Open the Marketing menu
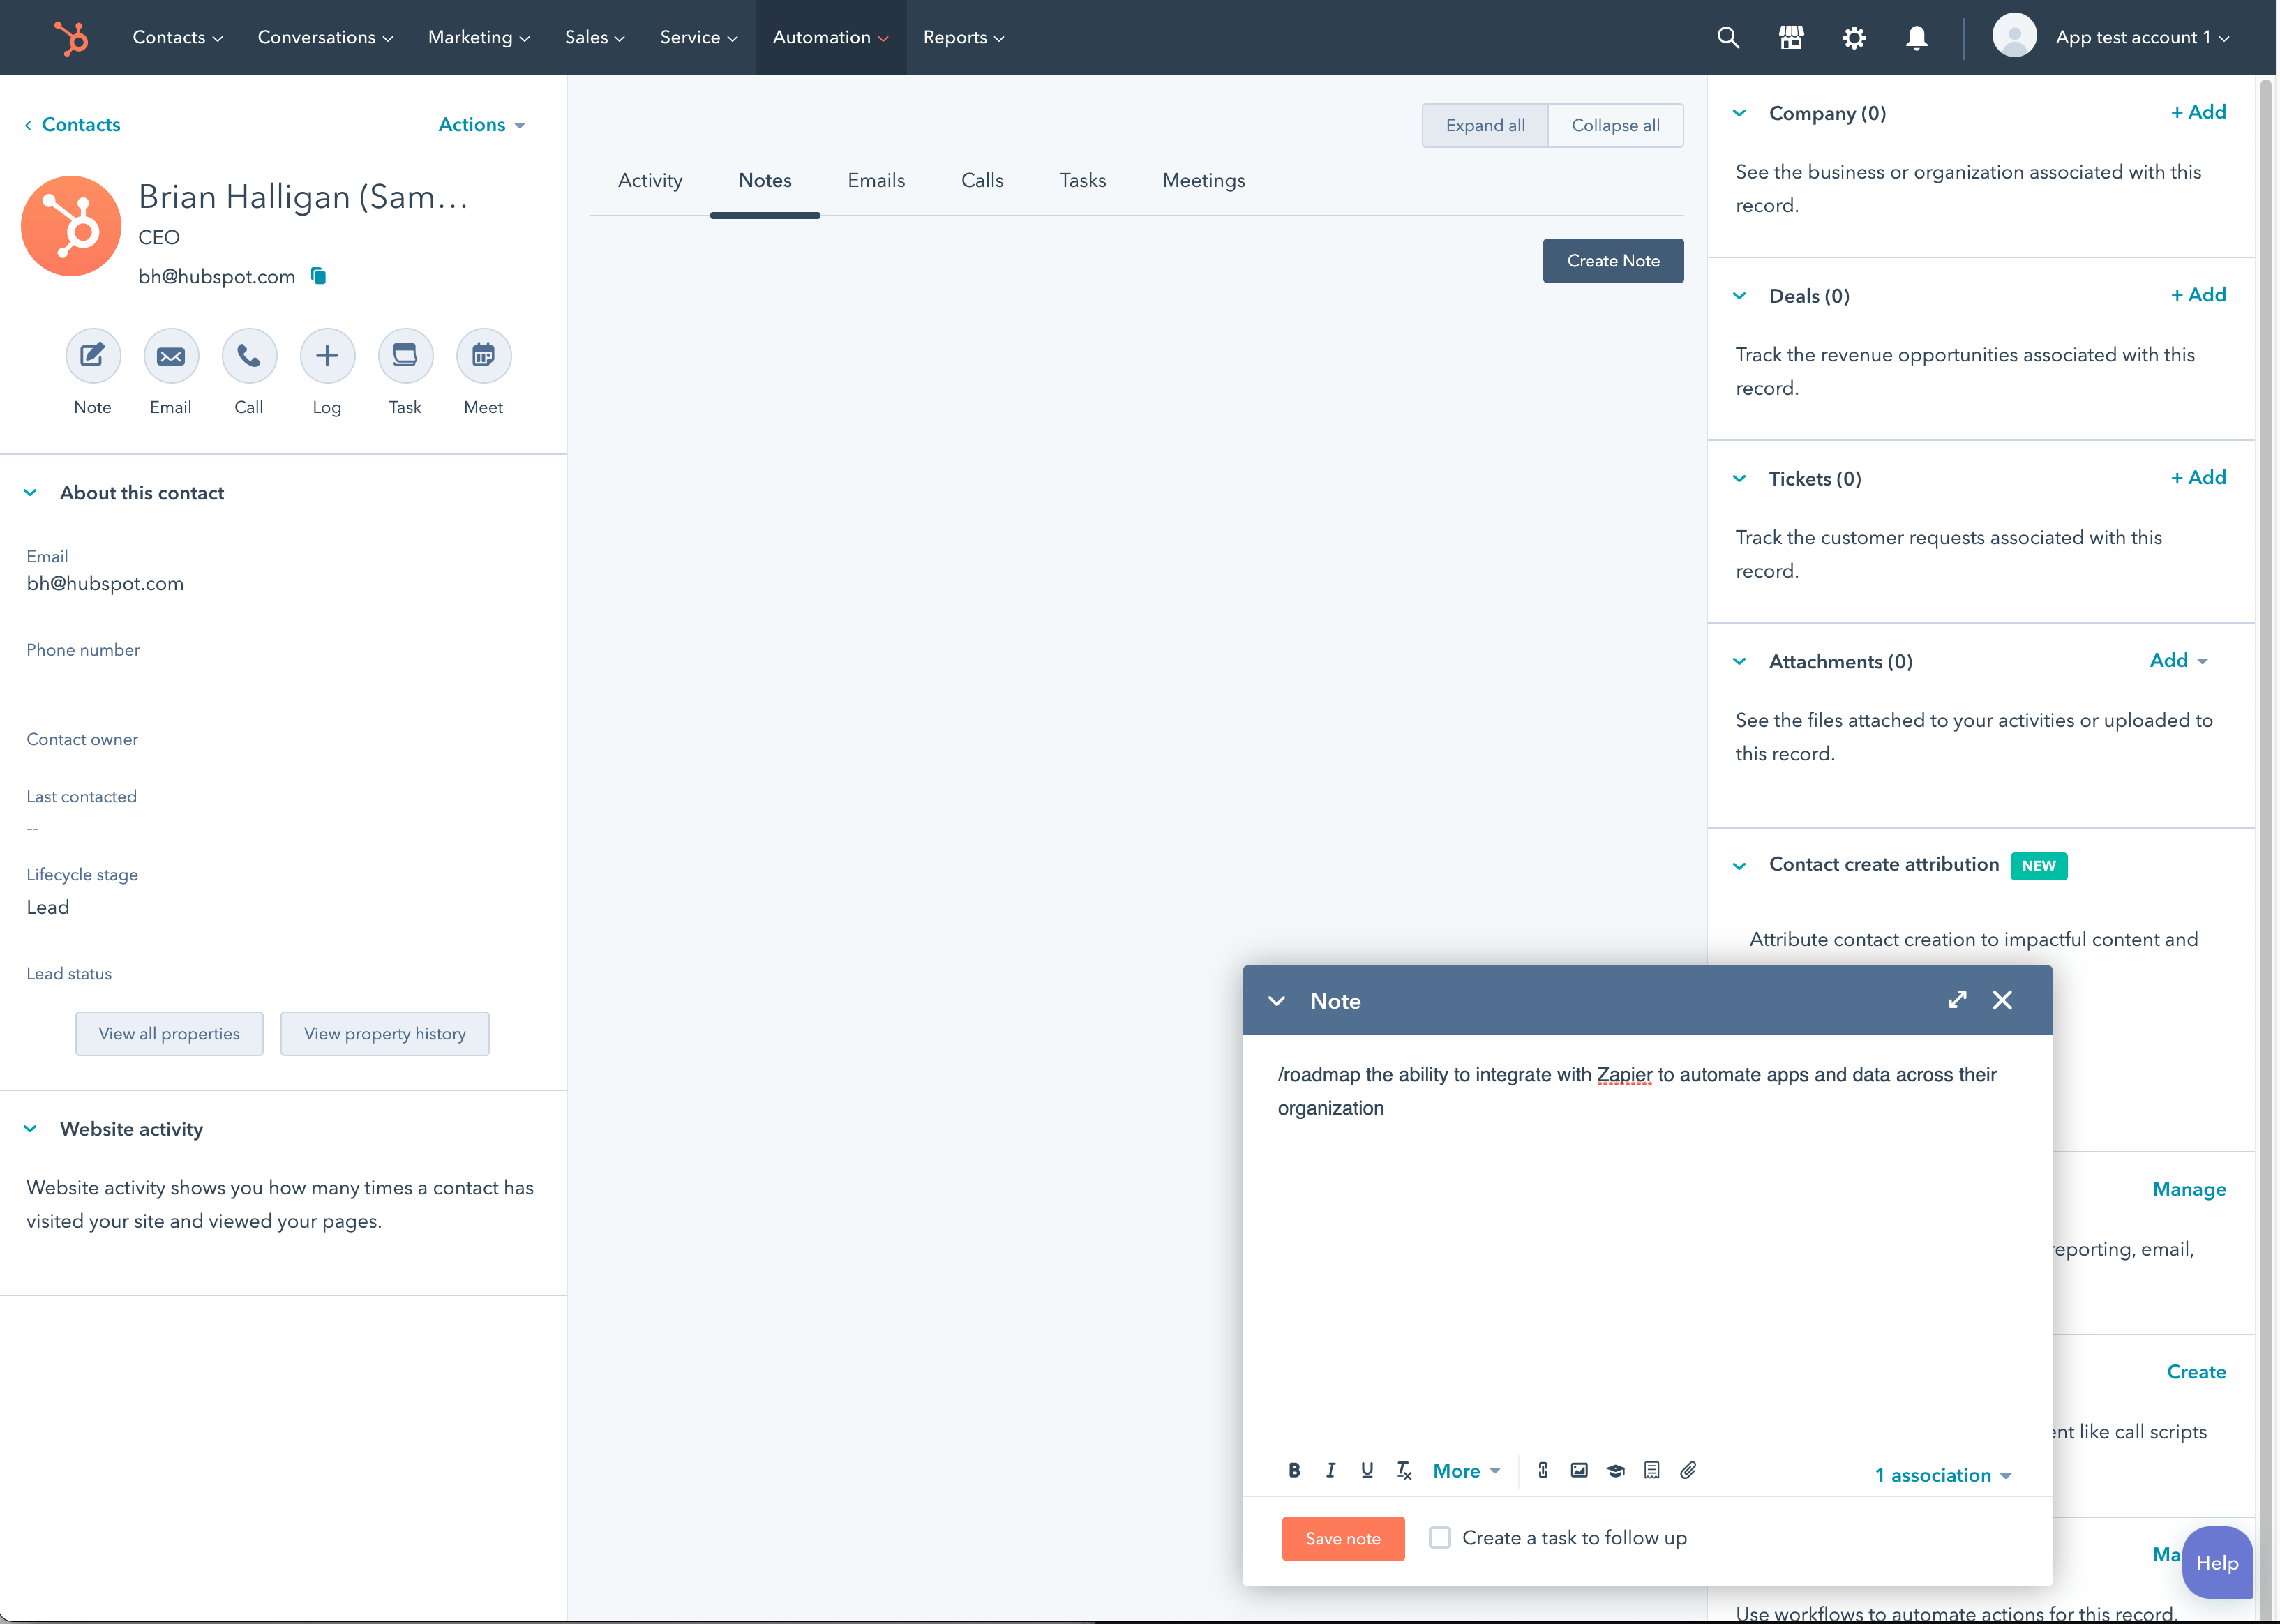 [x=478, y=37]
